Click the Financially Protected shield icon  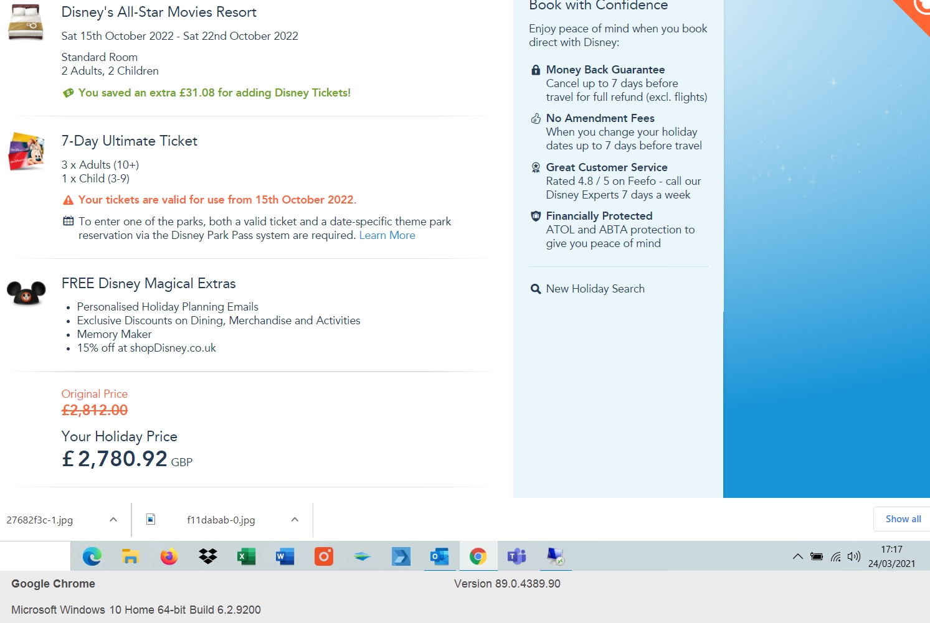tap(536, 216)
